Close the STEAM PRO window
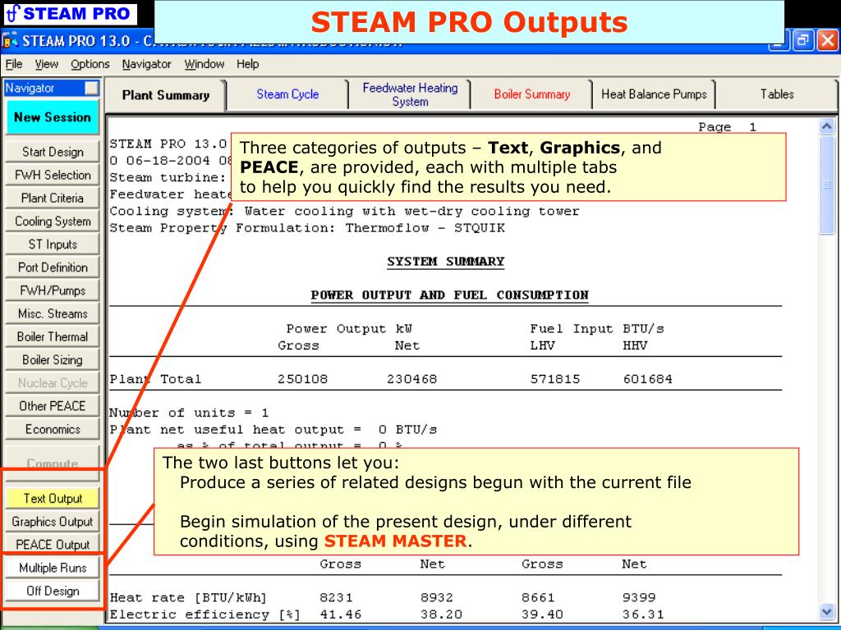841x630 pixels. pyautogui.click(x=828, y=41)
